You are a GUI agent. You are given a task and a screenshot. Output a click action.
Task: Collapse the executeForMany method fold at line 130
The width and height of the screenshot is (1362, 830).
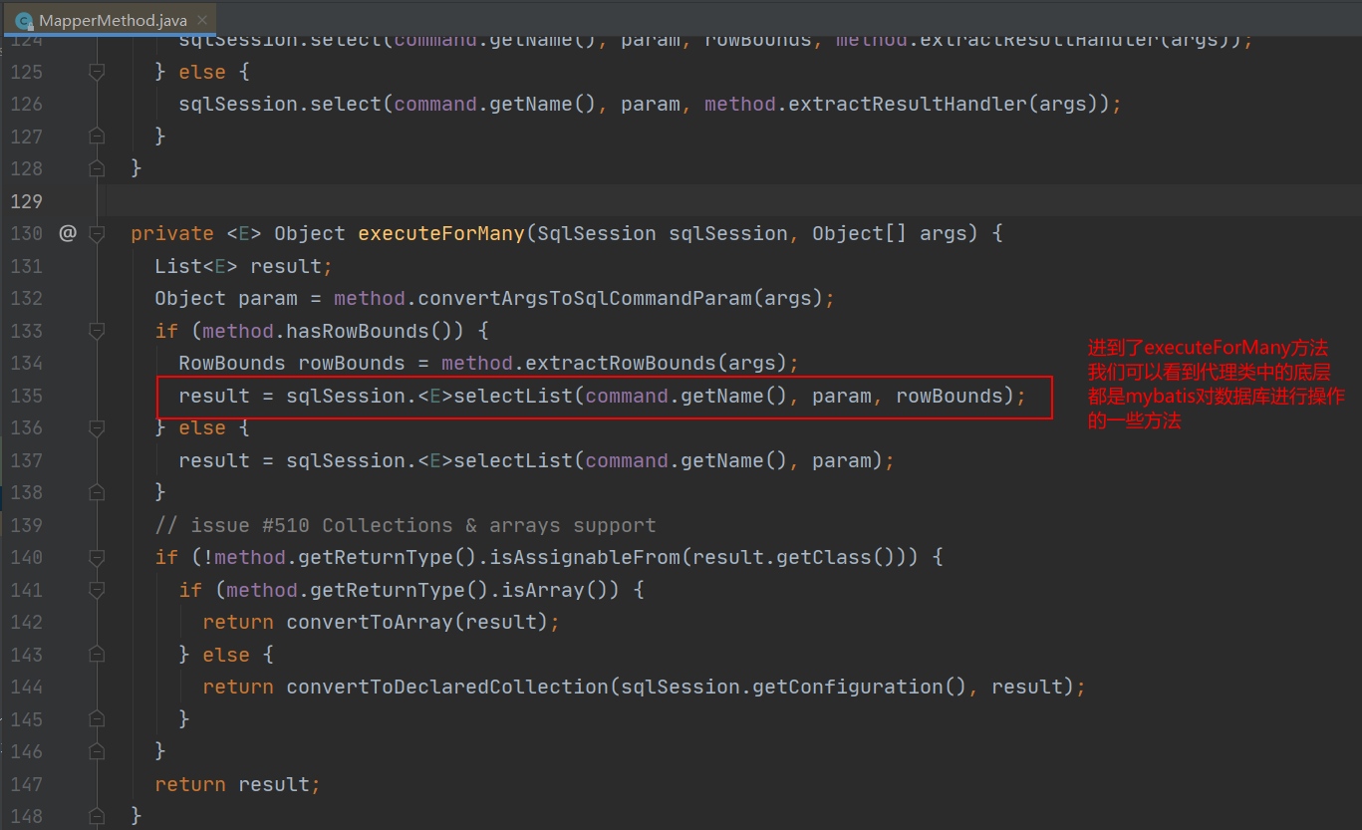pyautogui.click(x=97, y=233)
